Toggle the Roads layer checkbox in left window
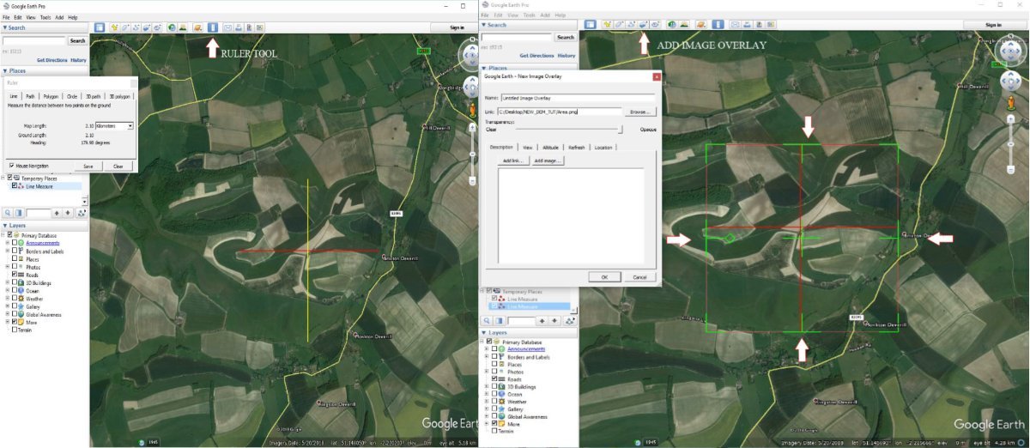Screen dimensions: 1030x448 click(x=14, y=275)
